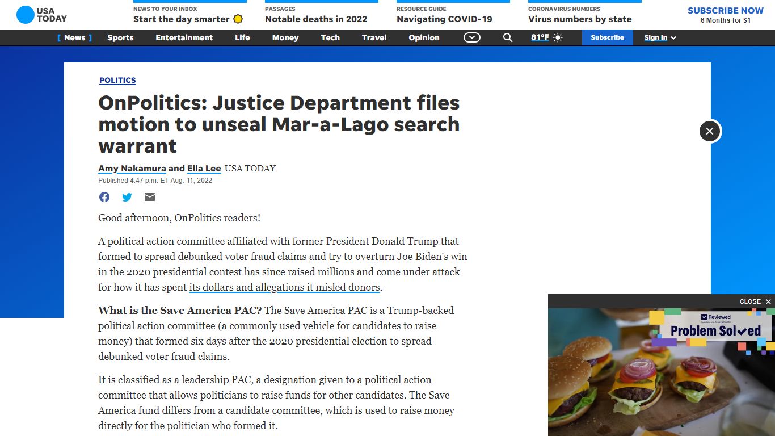Open the Money section
The image size is (775, 436).
[x=285, y=37]
